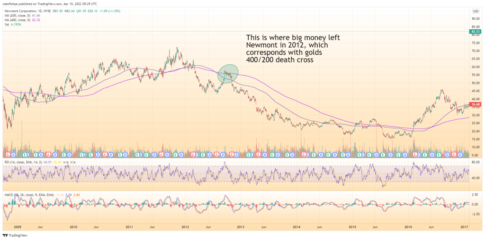Image resolution: width=485 pixels, height=240 pixels.
Task: Click the green 82.12 current price label
Action: click(x=475, y=32)
